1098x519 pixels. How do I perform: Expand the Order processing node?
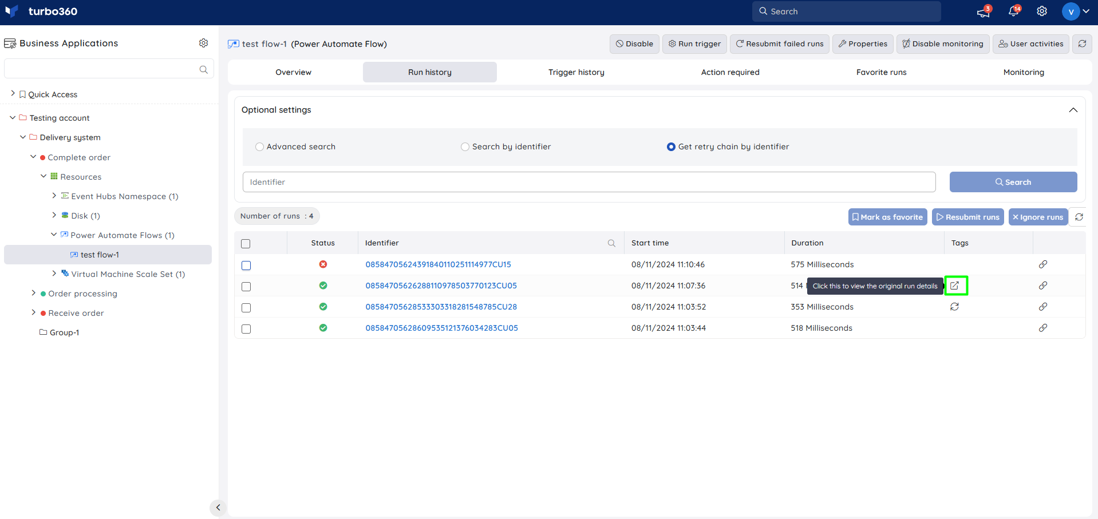(34, 292)
